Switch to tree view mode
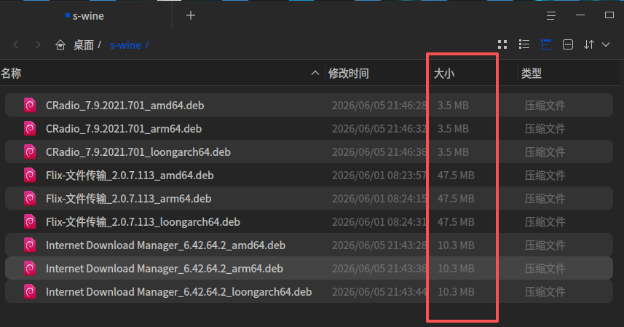 coord(546,44)
